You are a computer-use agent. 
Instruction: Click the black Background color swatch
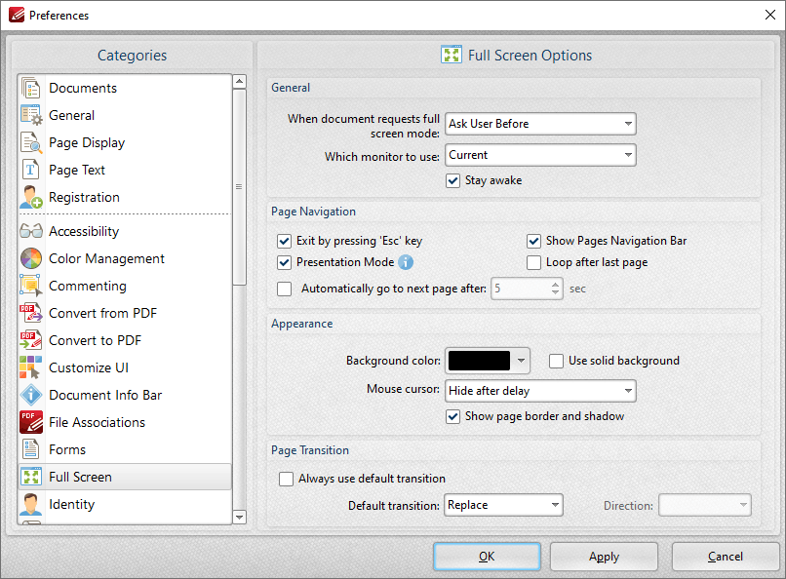click(479, 361)
